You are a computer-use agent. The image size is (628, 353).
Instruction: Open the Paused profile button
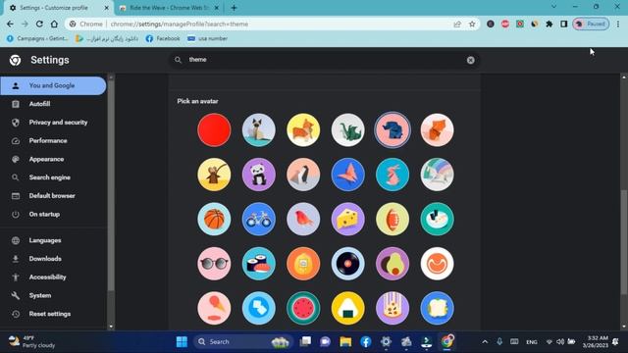[x=591, y=24]
